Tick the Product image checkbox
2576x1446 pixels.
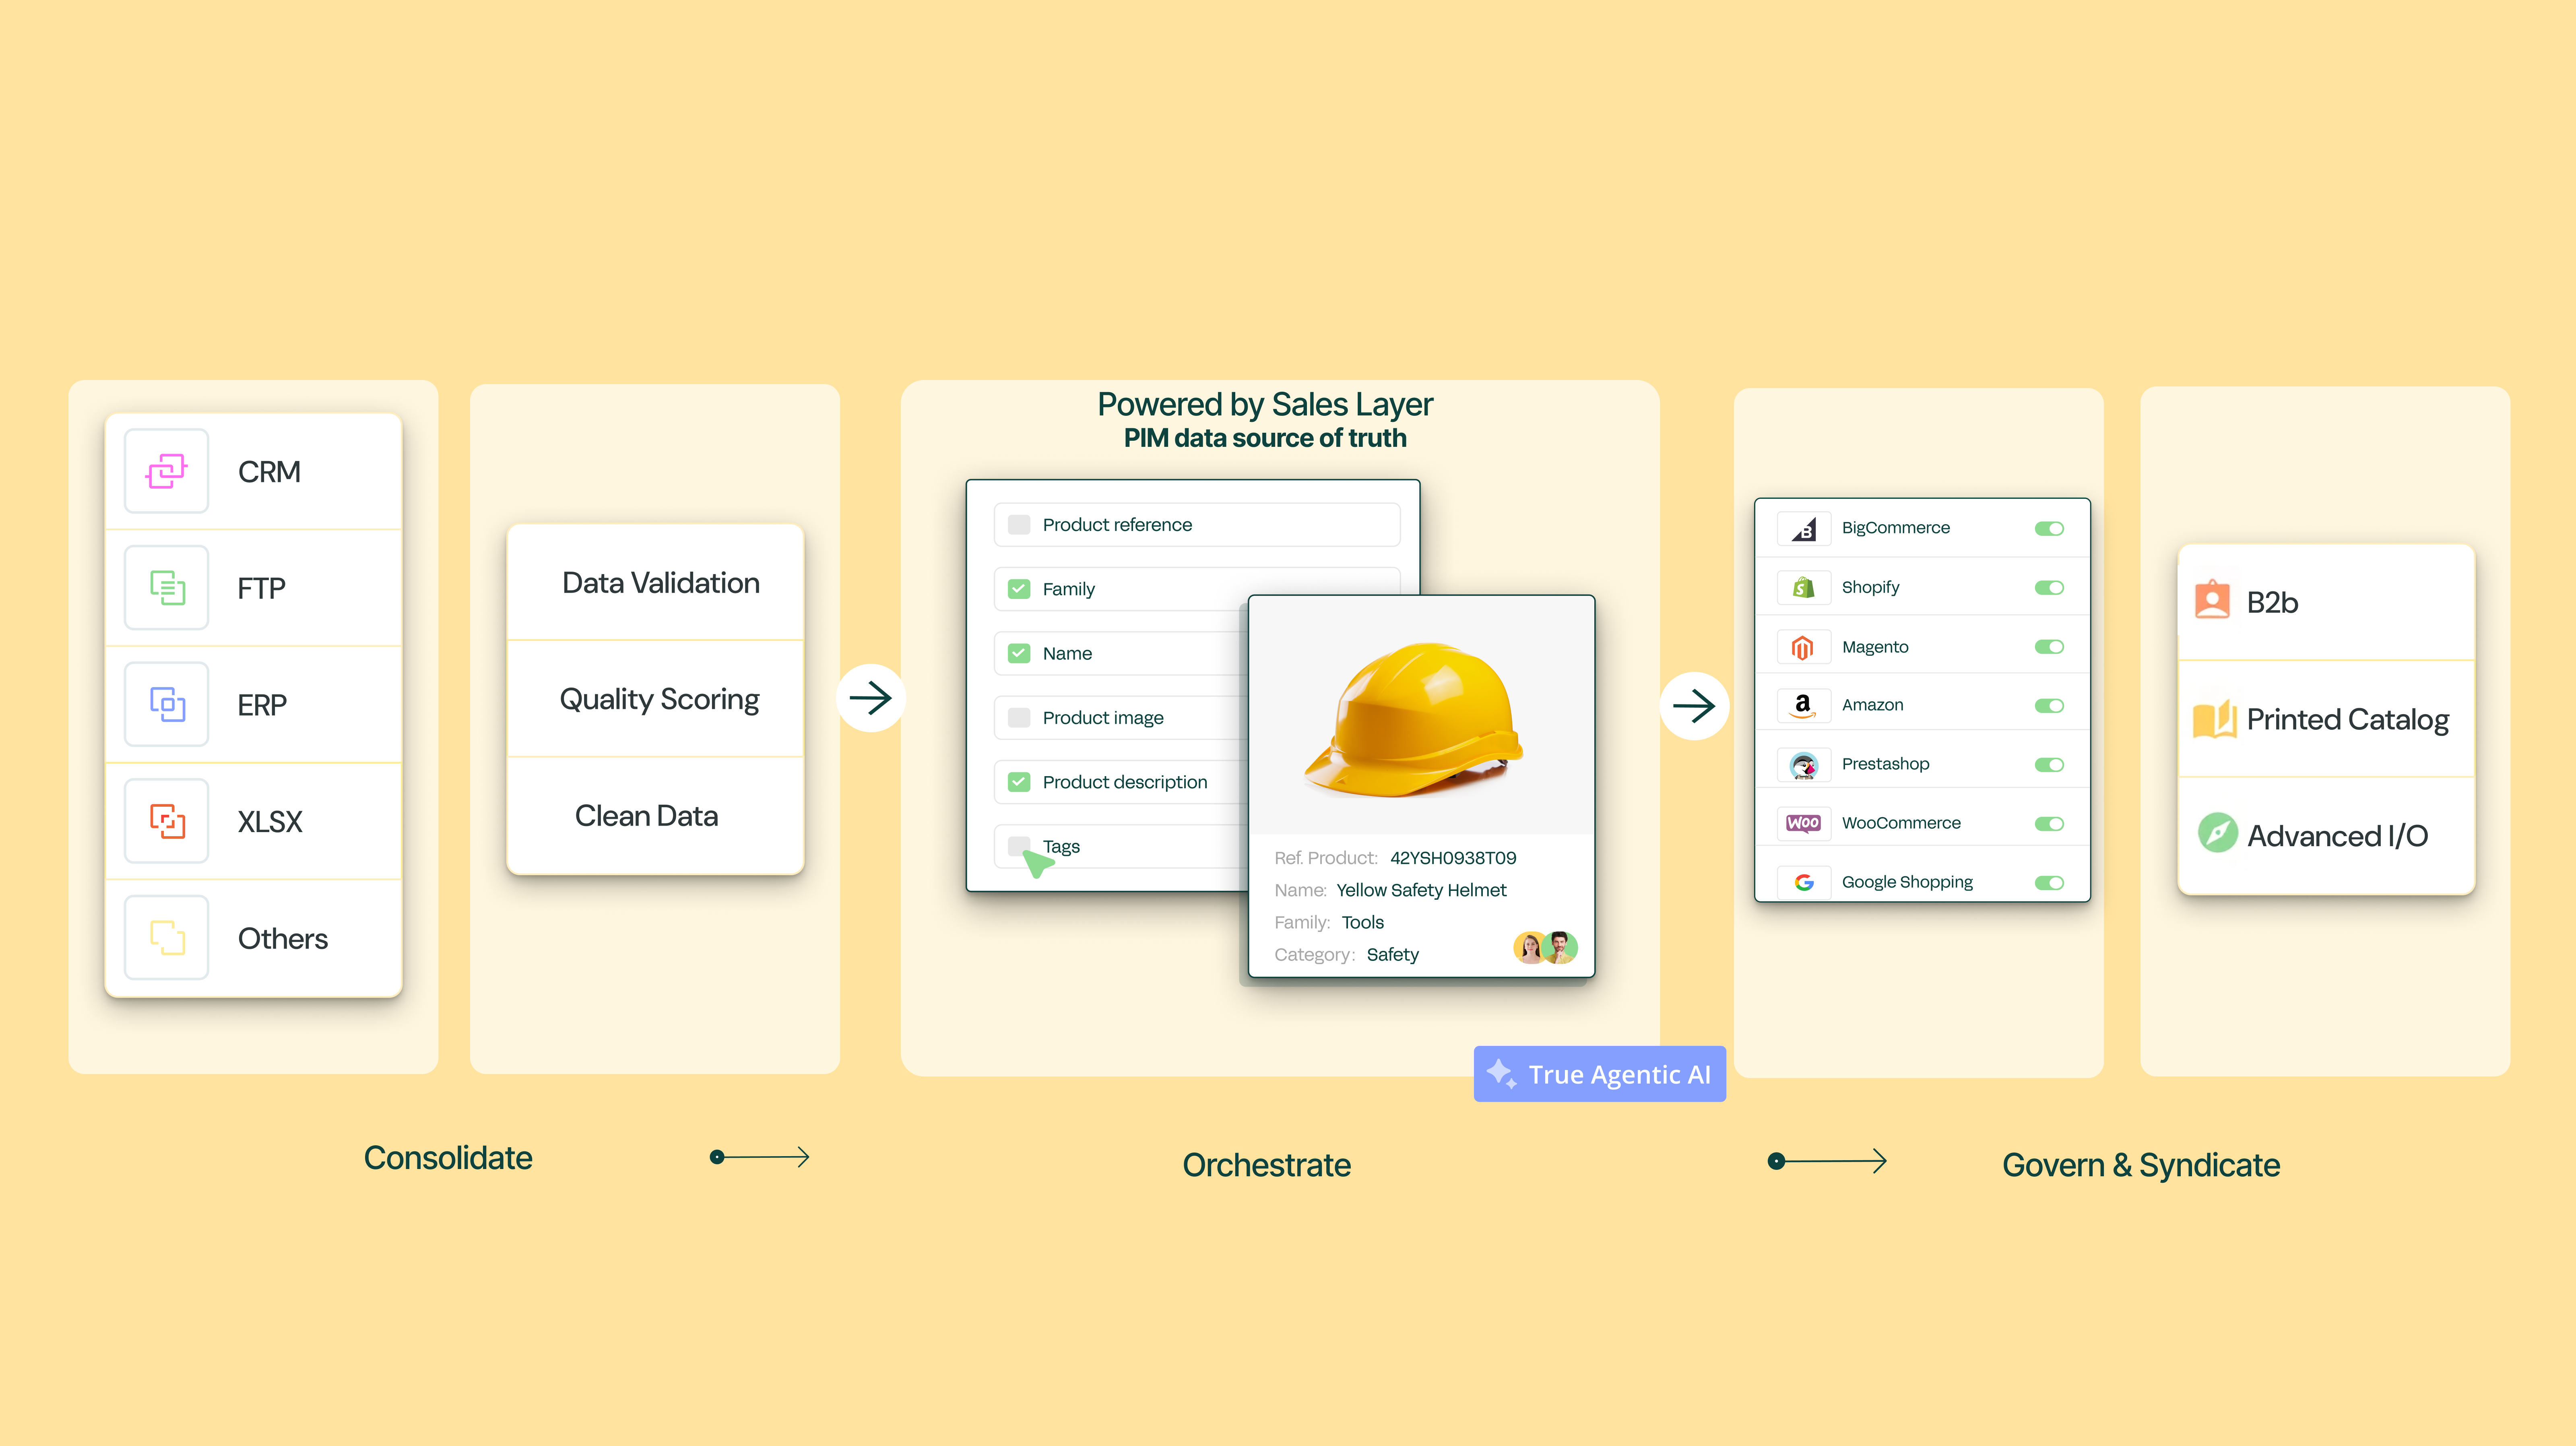(1019, 718)
